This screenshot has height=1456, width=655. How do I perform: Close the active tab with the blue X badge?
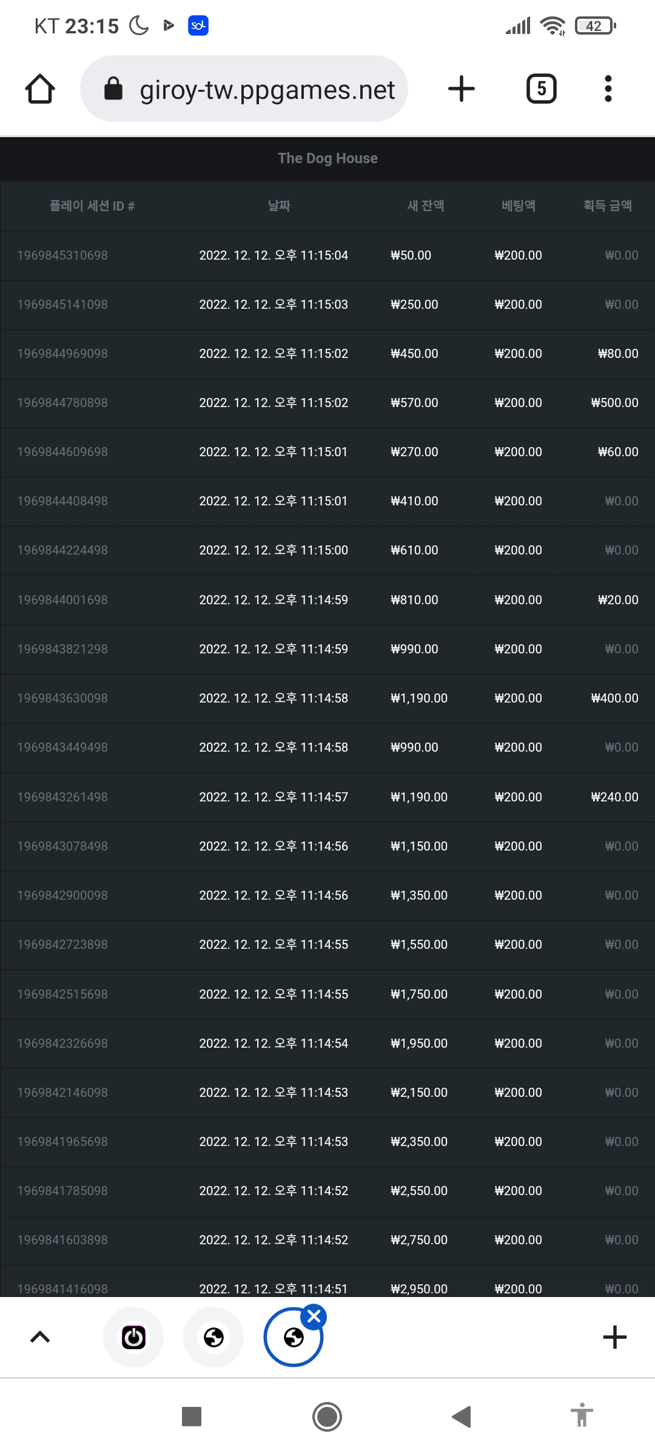pyautogui.click(x=314, y=1316)
